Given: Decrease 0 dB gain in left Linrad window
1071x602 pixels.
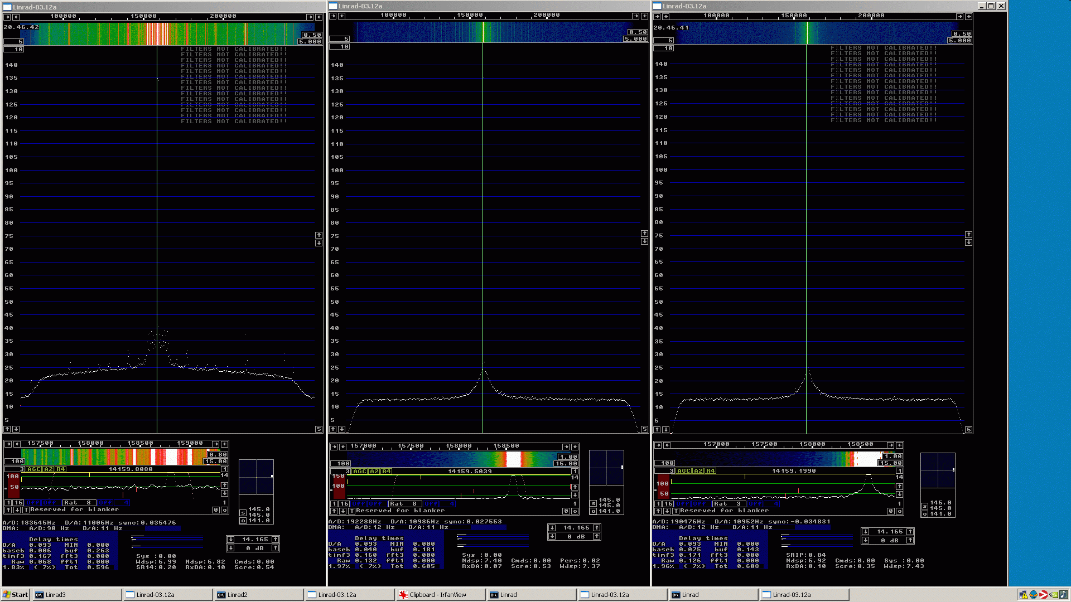Looking at the screenshot, I should click(x=231, y=548).
